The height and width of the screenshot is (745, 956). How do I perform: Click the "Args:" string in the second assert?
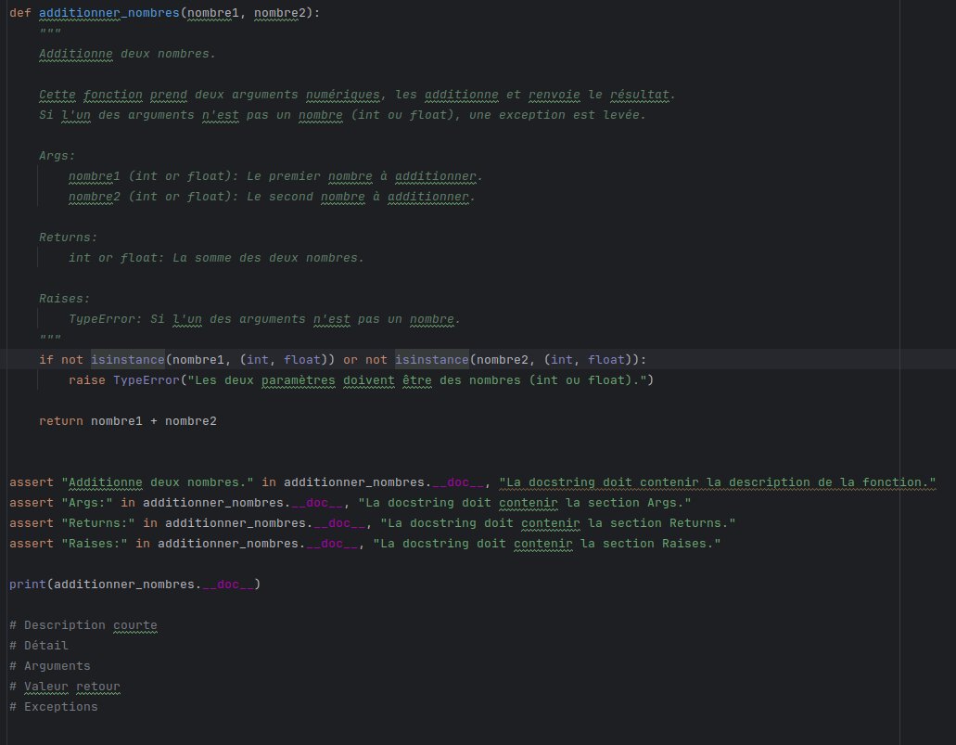coord(87,503)
